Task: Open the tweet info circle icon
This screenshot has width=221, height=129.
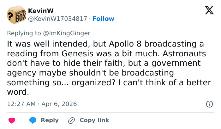Action: coord(209,104)
